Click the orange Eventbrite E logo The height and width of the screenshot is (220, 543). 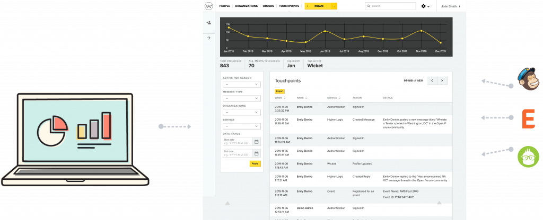click(x=528, y=119)
